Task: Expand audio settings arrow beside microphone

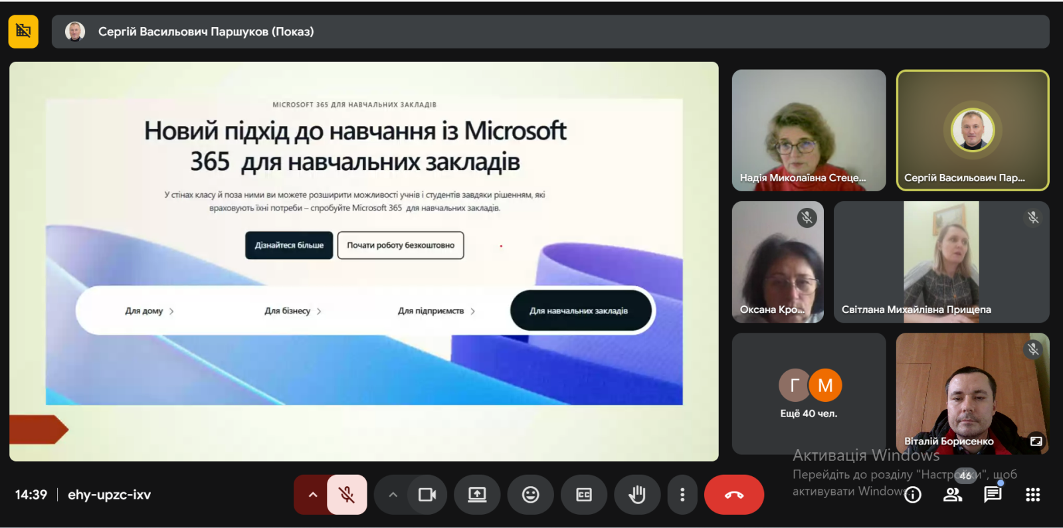Action: pos(312,495)
